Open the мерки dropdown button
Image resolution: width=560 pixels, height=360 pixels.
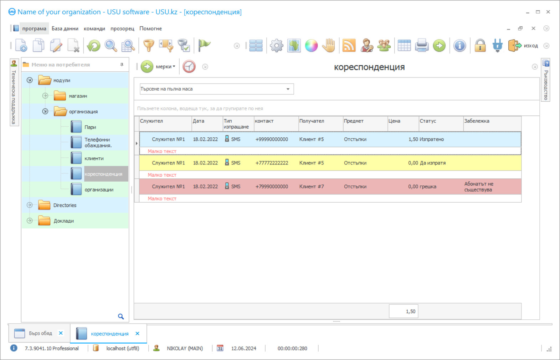tap(165, 67)
